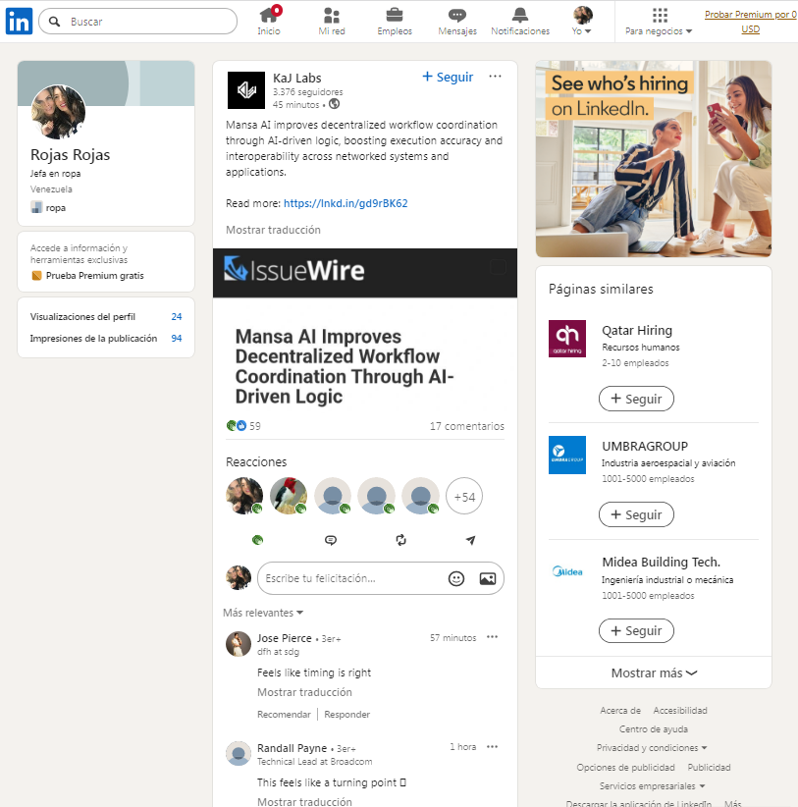Click the comment icon under post

coord(331,540)
